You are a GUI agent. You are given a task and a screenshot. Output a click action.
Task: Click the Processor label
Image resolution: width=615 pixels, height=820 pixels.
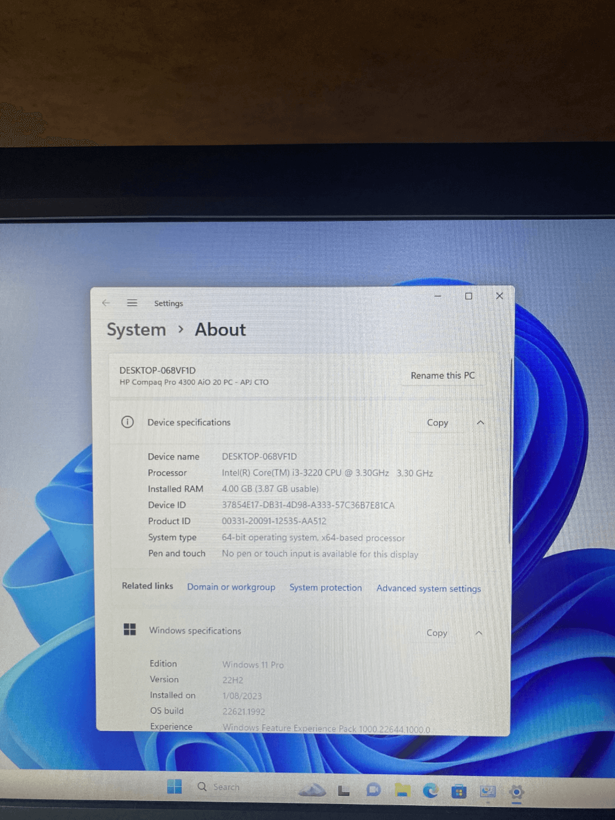pyautogui.click(x=167, y=473)
